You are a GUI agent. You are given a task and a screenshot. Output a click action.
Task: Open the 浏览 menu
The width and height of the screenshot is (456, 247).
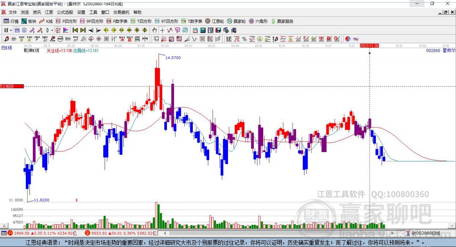(x=25, y=12)
